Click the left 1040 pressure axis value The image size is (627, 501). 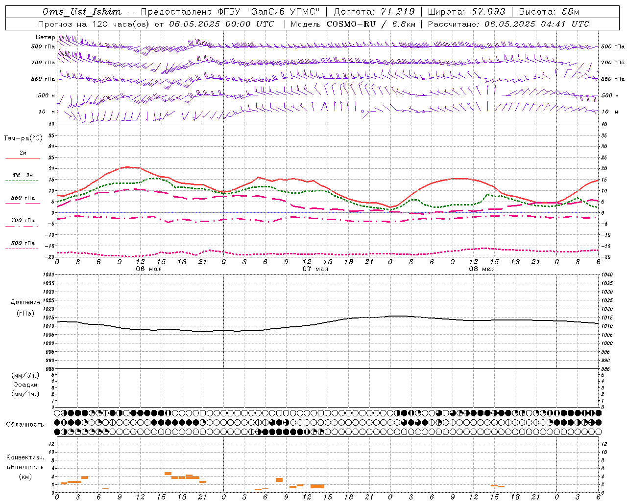(48, 275)
